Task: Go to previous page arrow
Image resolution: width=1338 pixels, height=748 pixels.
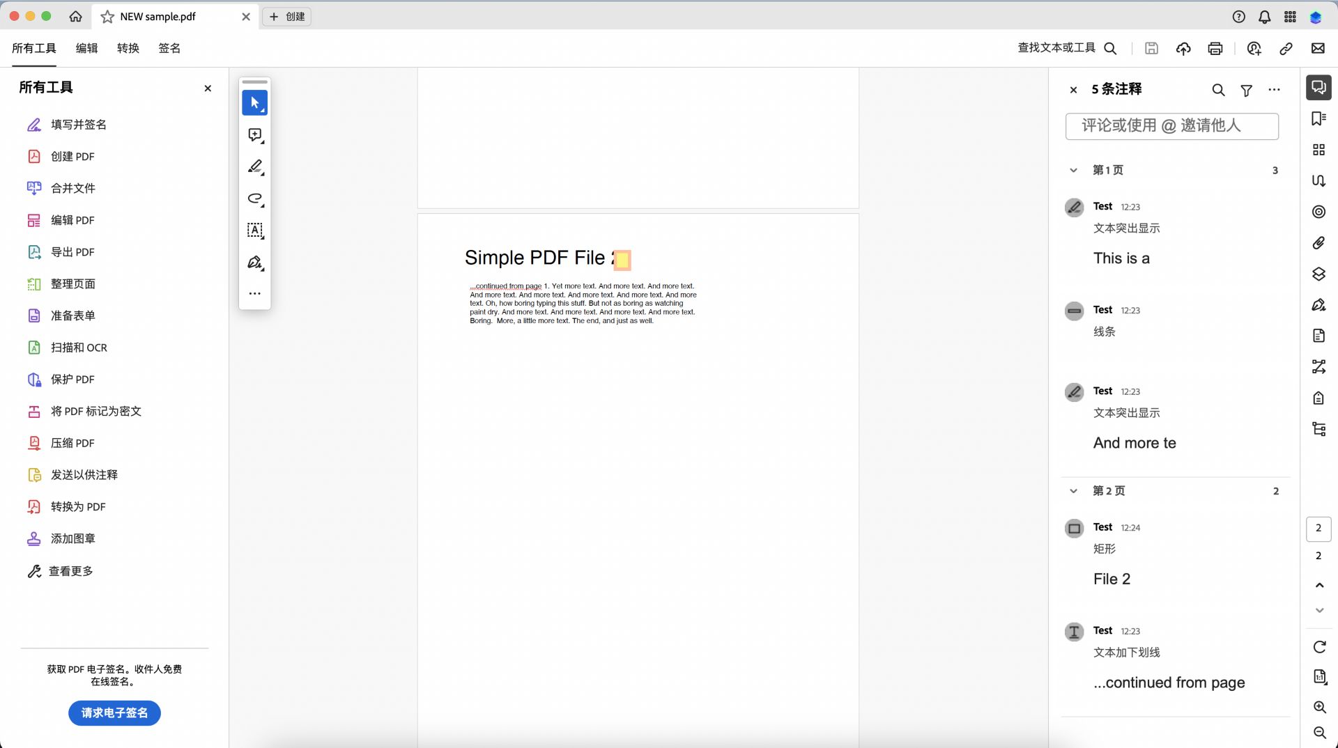Action: (x=1319, y=585)
